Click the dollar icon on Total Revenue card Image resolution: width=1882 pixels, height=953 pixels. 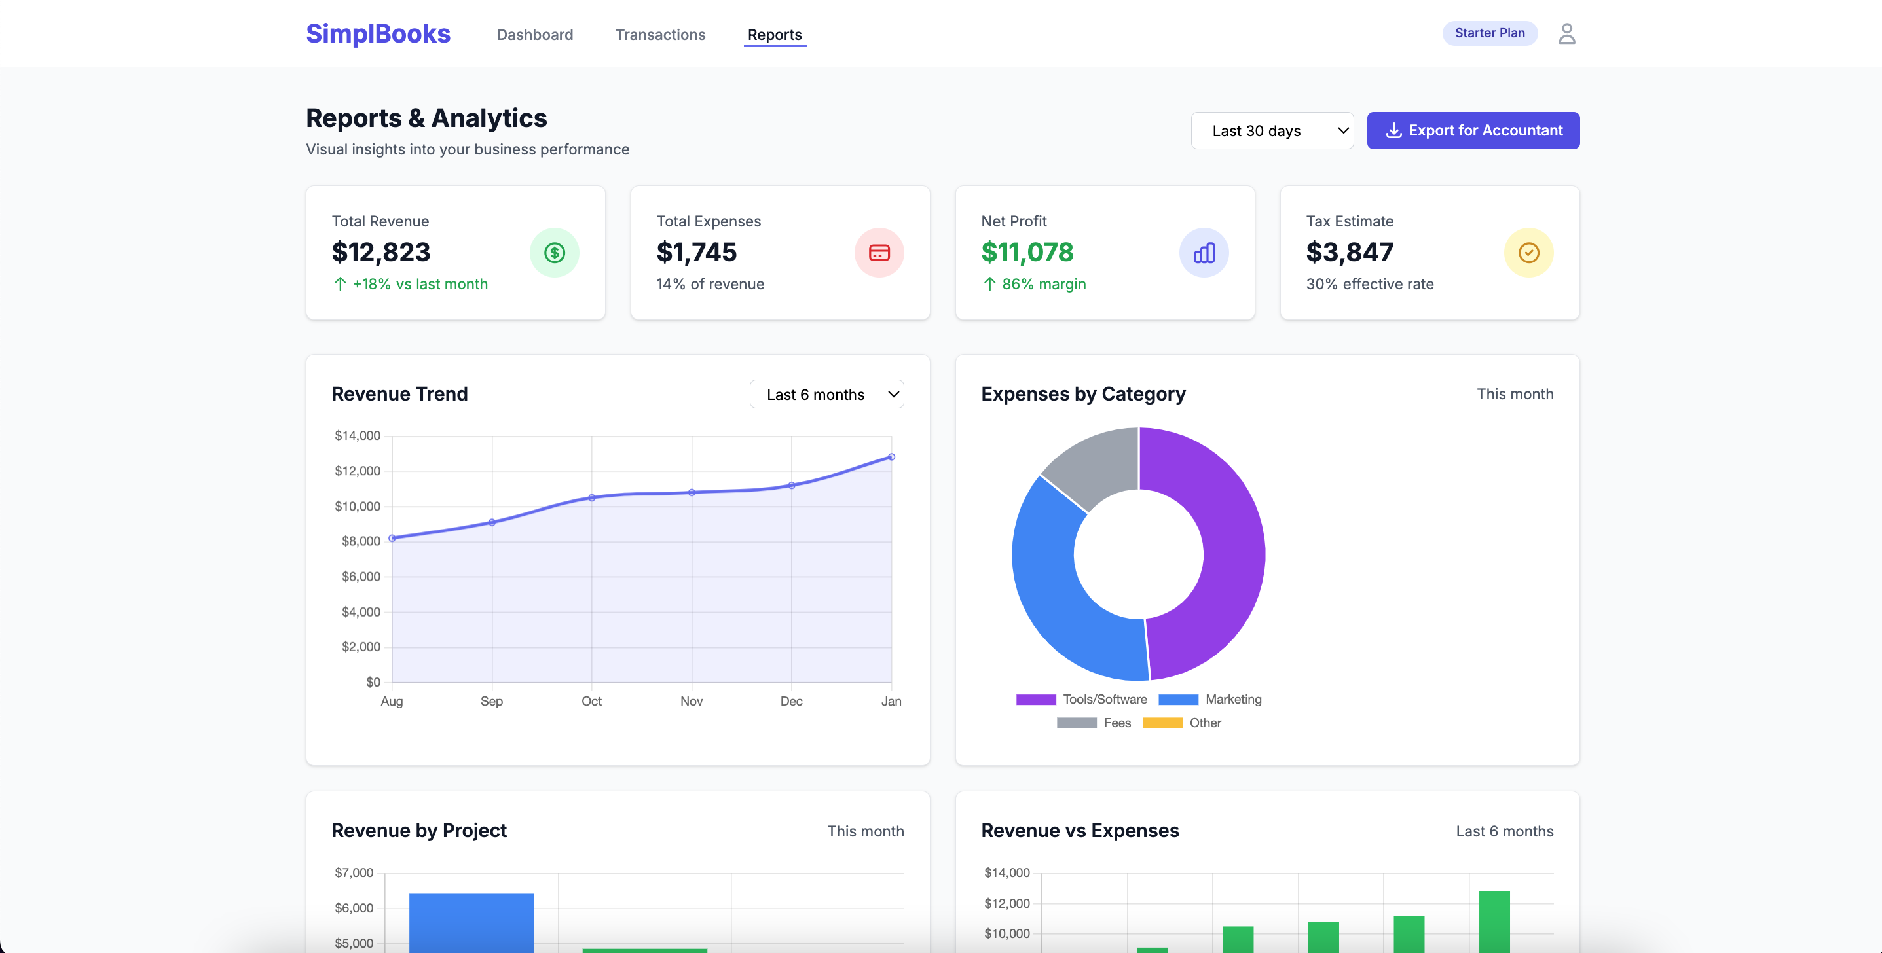pos(555,253)
